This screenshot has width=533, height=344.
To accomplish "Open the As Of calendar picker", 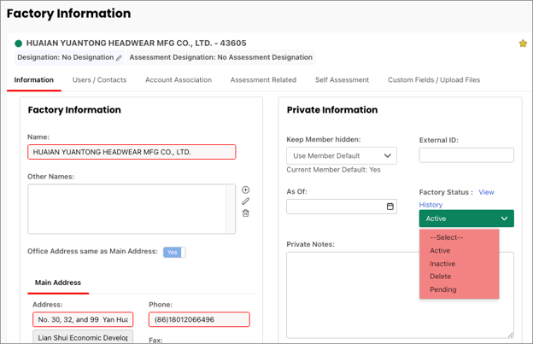I will (x=389, y=206).
